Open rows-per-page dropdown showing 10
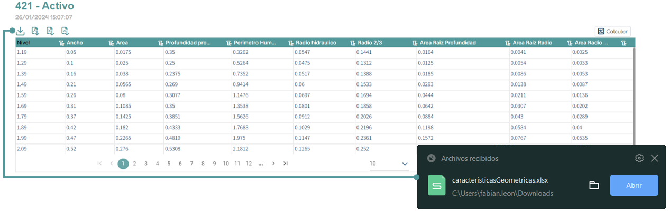 pyautogui.click(x=389, y=164)
